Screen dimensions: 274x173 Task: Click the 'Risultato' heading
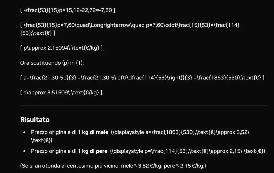[35, 120]
